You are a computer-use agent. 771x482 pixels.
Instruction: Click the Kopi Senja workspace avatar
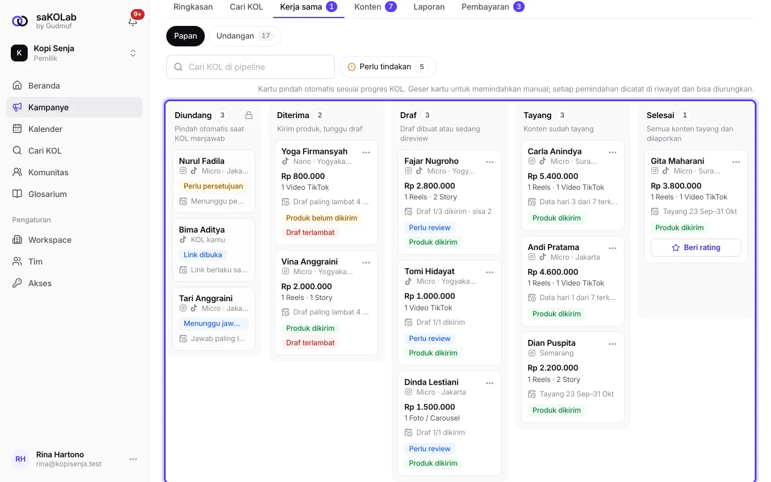19,53
